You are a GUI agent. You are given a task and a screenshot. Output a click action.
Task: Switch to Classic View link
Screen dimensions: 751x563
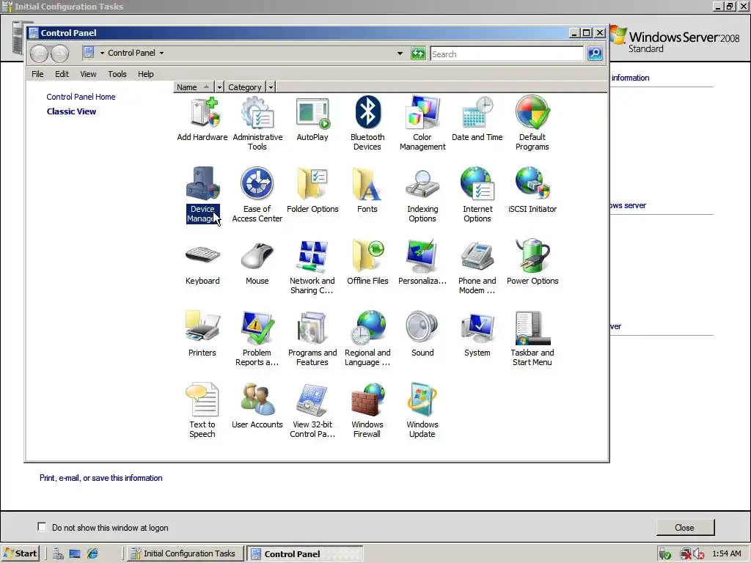(71, 111)
